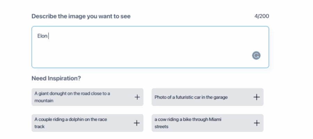
Task: Pick the "A couple riding a dolphin" suggestion text
Action: pos(71,119)
